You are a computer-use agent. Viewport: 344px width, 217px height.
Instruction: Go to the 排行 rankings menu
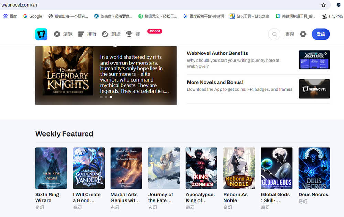pos(87,34)
